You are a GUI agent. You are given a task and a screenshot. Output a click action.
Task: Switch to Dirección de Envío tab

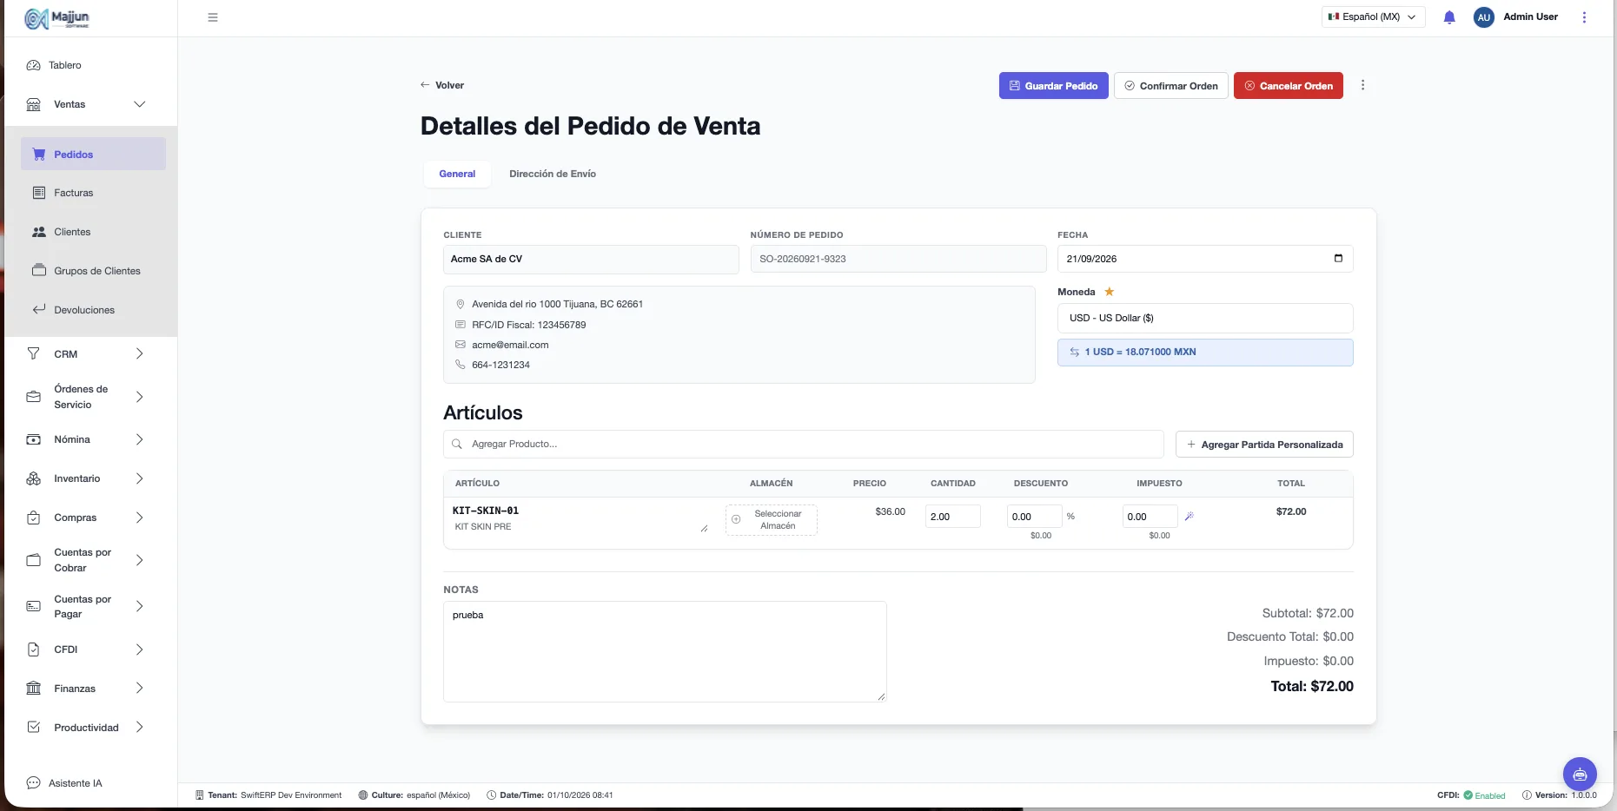(553, 174)
